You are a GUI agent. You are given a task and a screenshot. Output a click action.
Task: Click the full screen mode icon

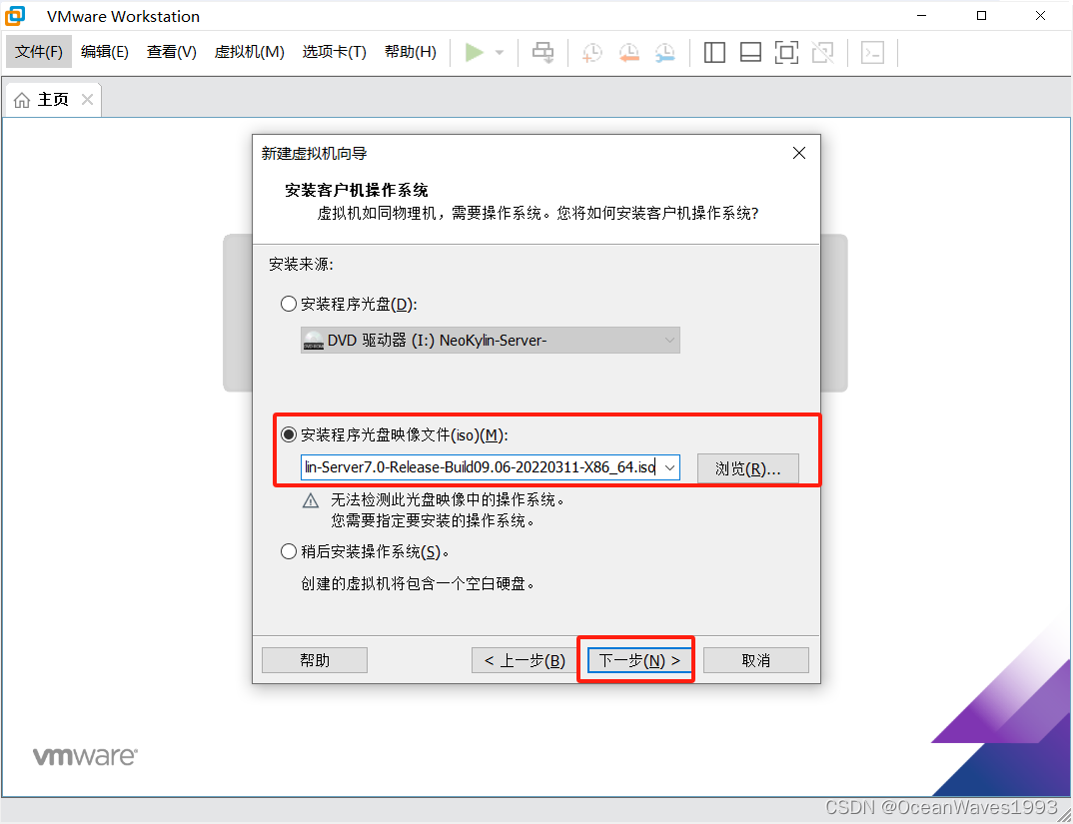coord(787,53)
